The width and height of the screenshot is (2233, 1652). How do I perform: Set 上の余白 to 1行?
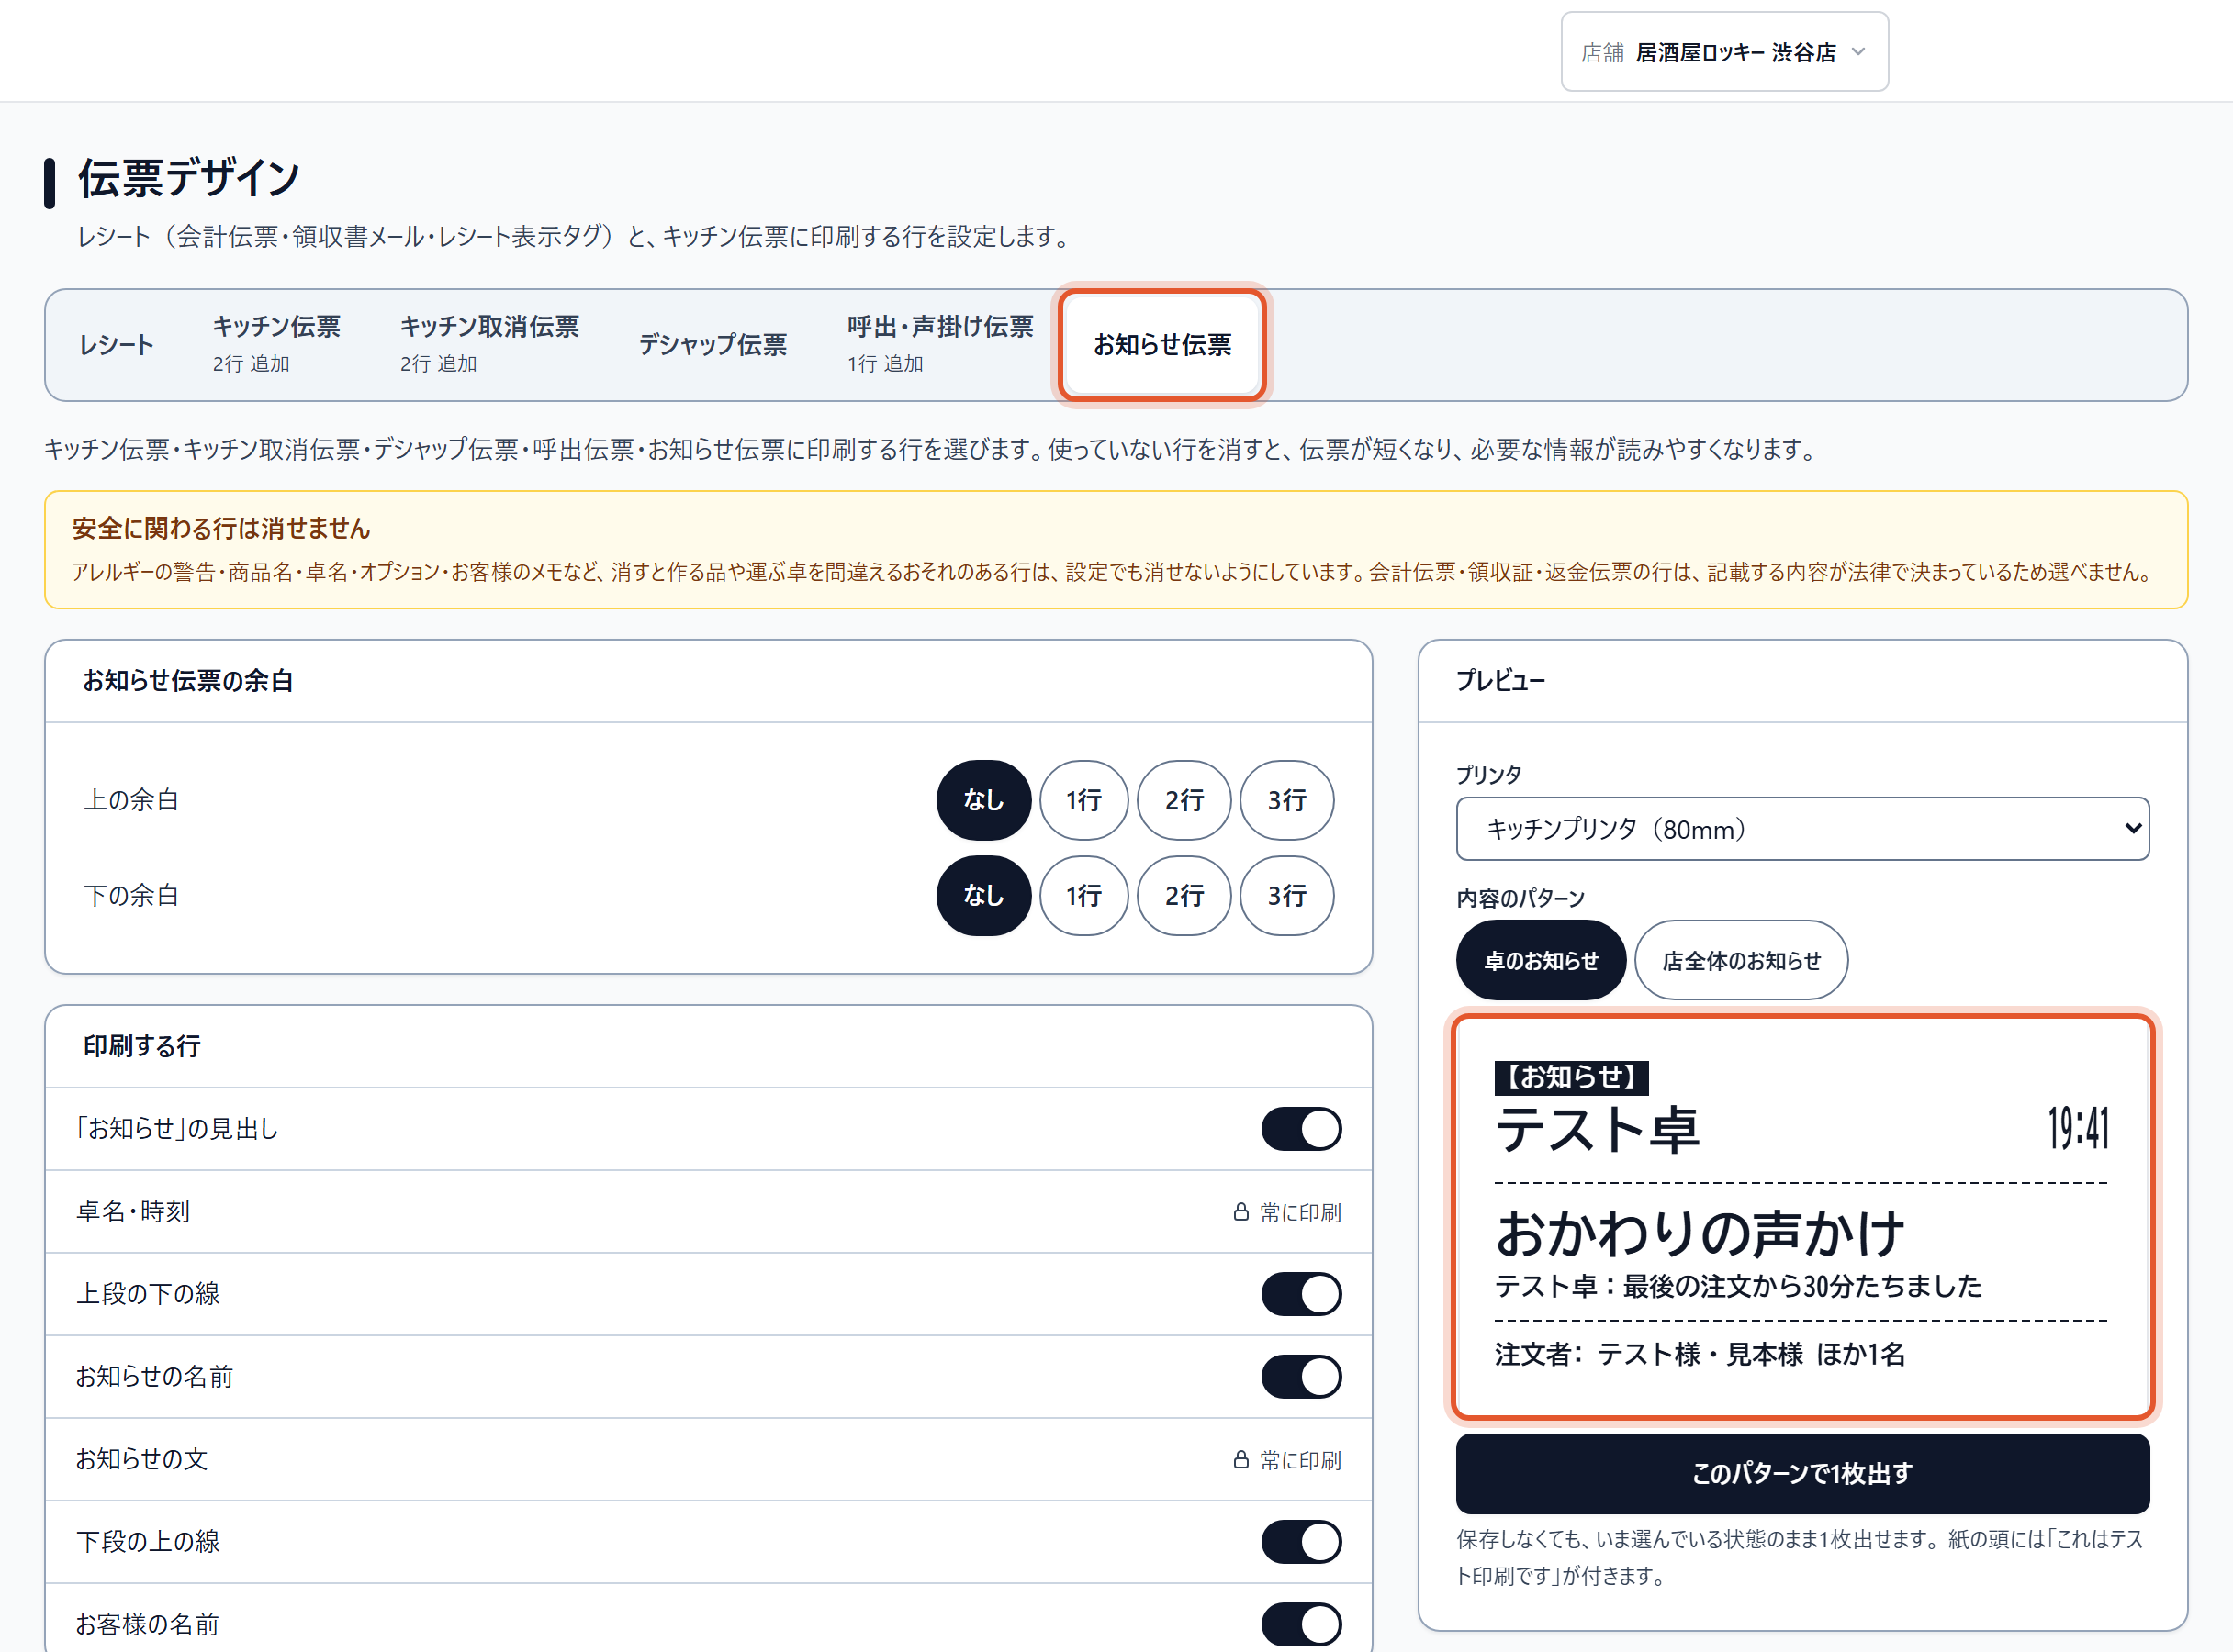[x=1083, y=800]
